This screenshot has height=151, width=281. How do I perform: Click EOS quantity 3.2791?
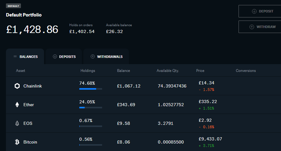pyautogui.click(x=165, y=123)
